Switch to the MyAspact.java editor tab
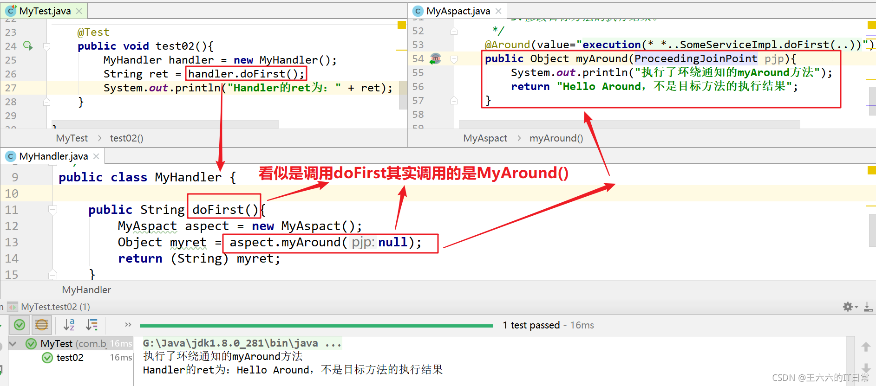Viewport: 876px width, 386px height. 458,11
